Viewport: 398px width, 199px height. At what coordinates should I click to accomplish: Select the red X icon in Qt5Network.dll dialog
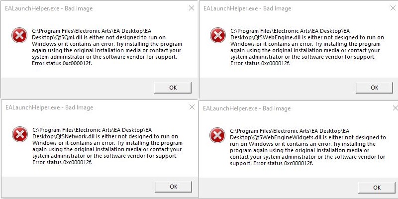coord(20,134)
